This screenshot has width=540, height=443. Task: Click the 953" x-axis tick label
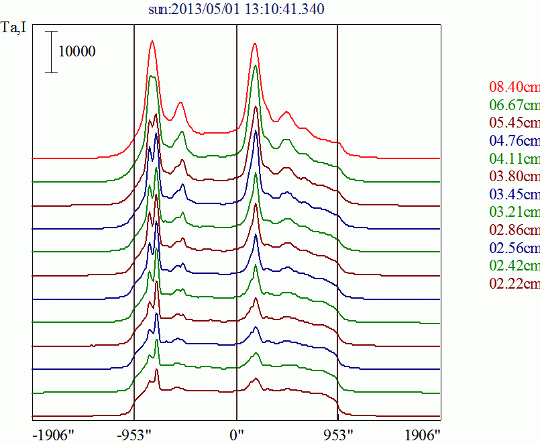tap(339, 436)
